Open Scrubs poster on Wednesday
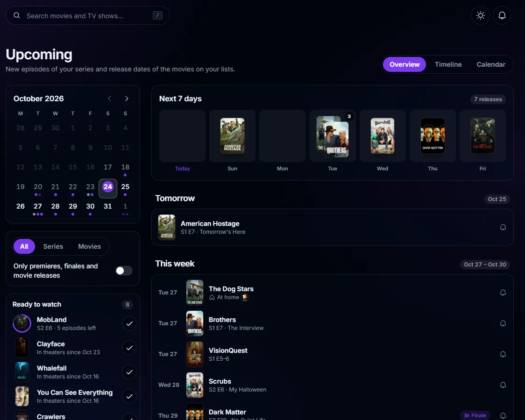 (x=383, y=136)
